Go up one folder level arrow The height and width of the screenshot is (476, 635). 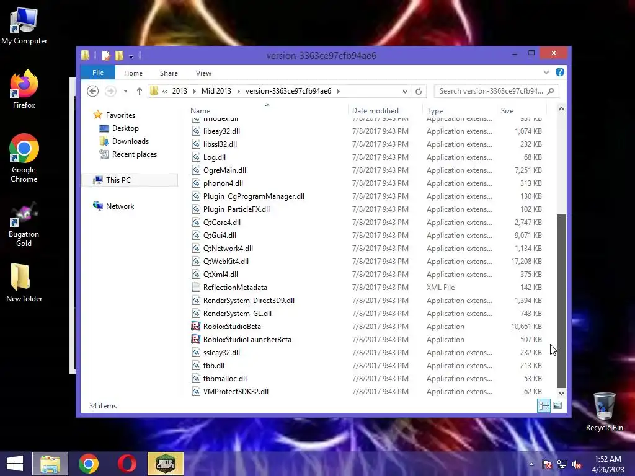pyautogui.click(x=140, y=91)
